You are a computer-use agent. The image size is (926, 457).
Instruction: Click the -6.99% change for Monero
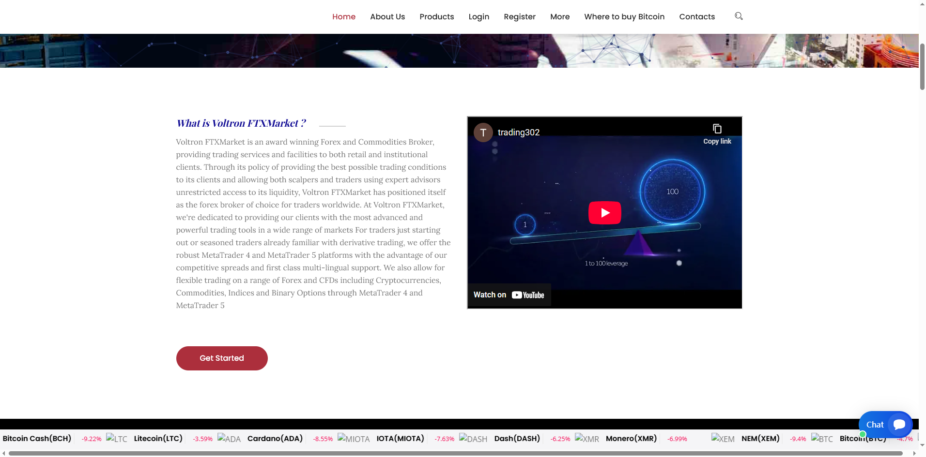(x=677, y=439)
